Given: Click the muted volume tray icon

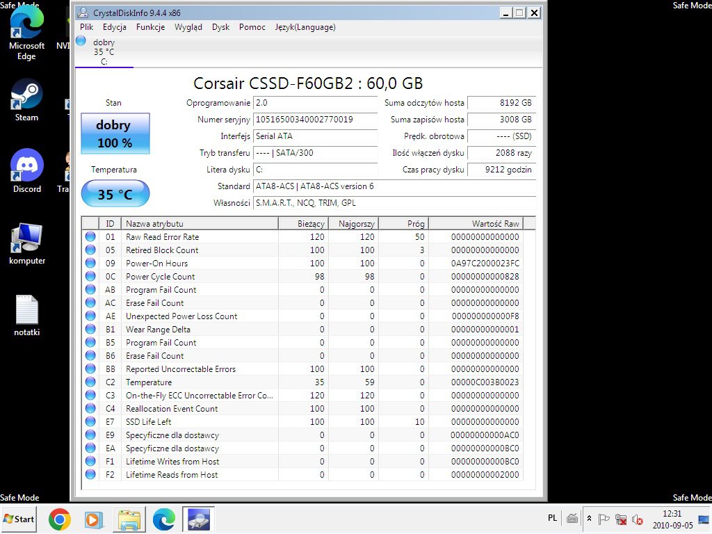Looking at the screenshot, I should [x=638, y=519].
